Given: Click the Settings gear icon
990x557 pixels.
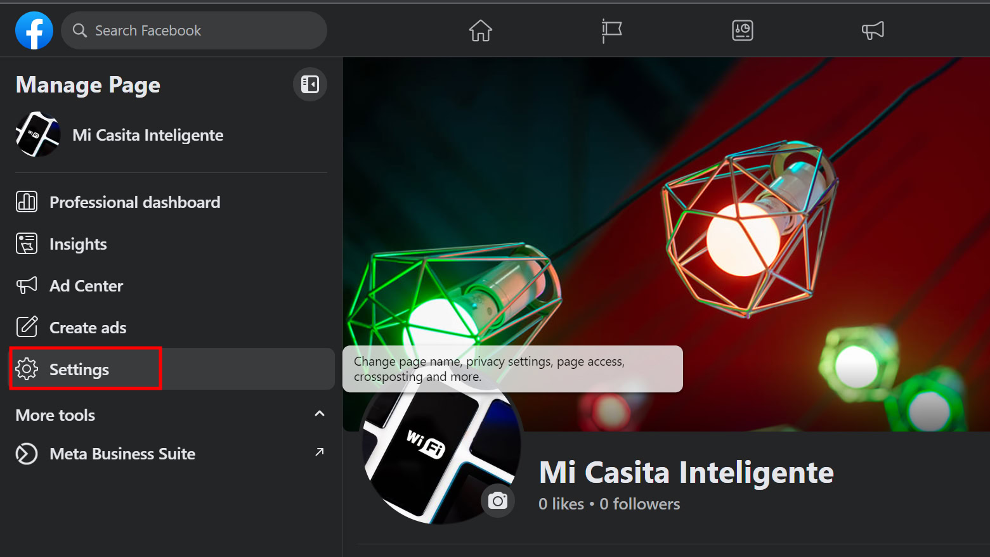Looking at the screenshot, I should 27,369.
